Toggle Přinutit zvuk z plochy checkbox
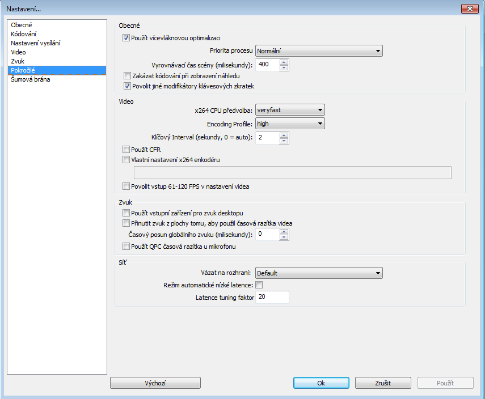 (126, 223)
